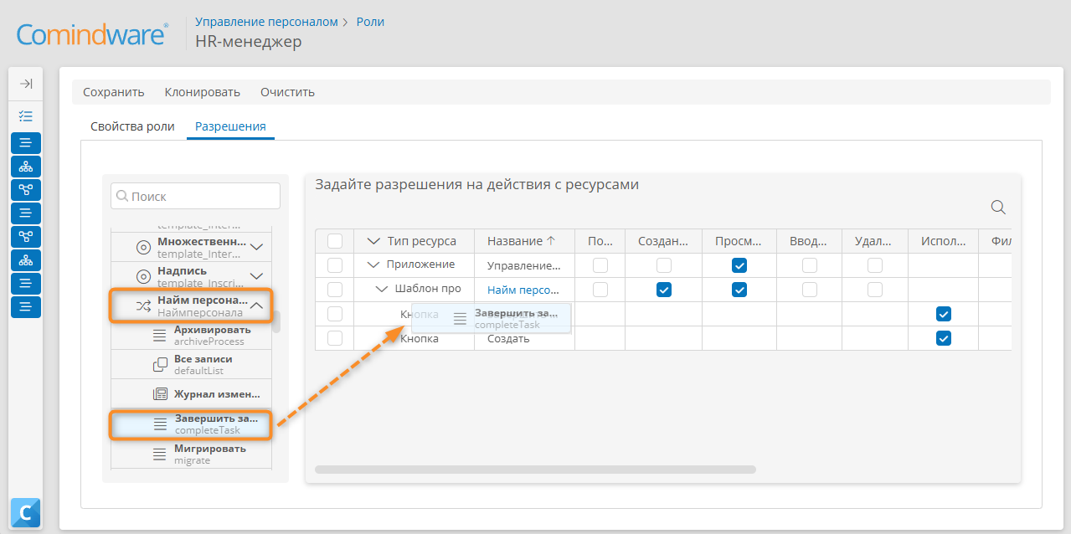
Task: Check Создан permission for Приложение row
Action: coord(664,265)
